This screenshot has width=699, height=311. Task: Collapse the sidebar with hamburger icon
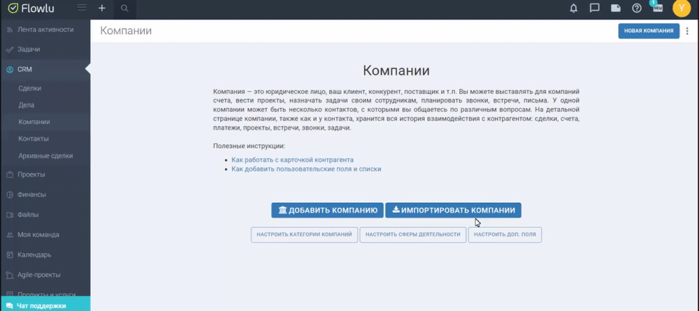[x=82, y=8]
